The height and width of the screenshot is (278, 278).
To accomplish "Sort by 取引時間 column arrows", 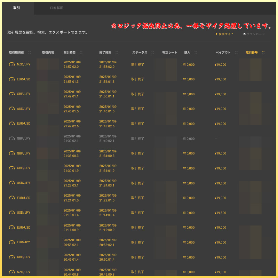I will coord(81,53).
